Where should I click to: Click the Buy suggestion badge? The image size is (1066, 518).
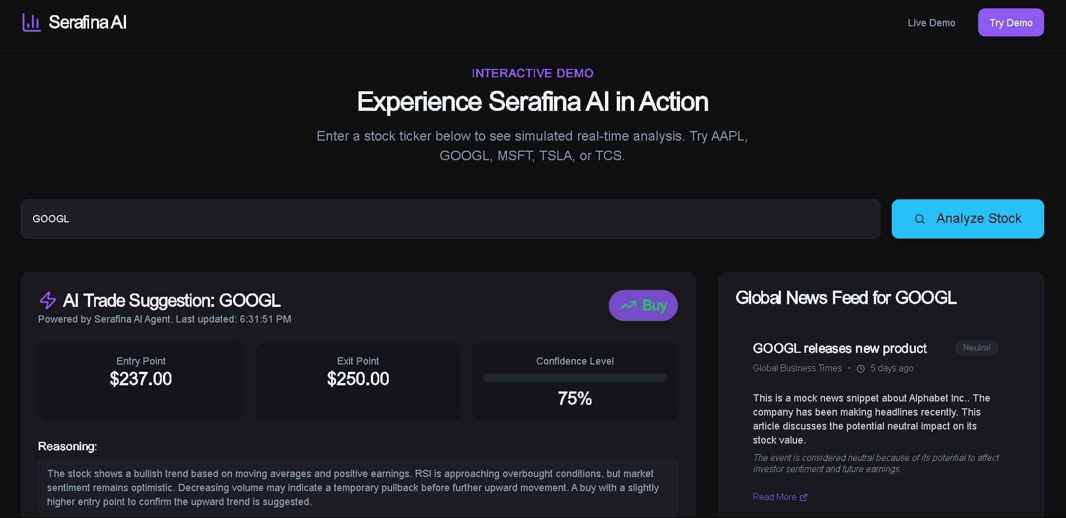[643, 305]
